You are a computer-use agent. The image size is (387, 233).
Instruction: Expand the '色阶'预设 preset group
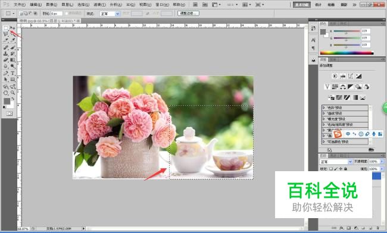323,108
